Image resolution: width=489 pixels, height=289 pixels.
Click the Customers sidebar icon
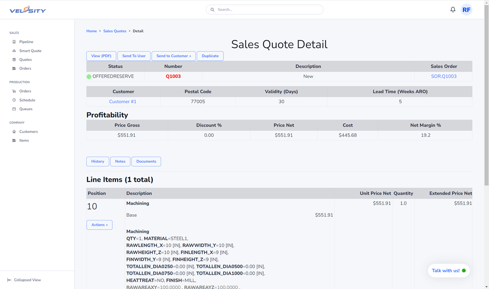[x=14, y=132]
